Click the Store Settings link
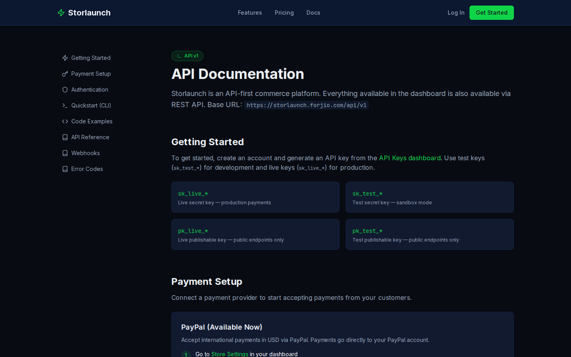The height and width of the screenshot is (357, 571). click(230, 354)
